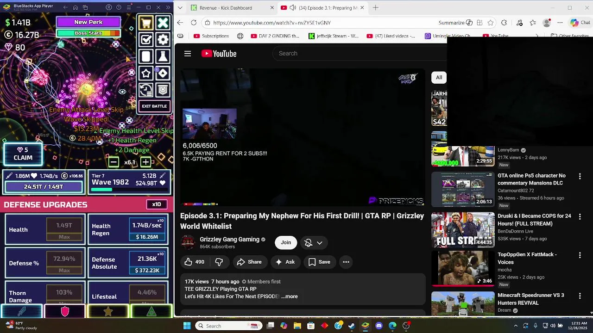The width and height of the screenshot is (593, 333).
Task: Add page to favorites star icon
Action: coord(491,23)
